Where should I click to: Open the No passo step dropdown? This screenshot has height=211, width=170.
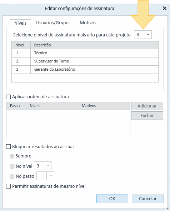(50, 175)
